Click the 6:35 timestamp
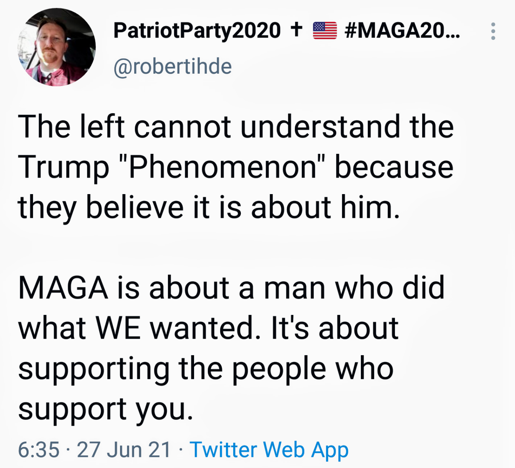This screenshot has height=468, width=515. point(39,450)
